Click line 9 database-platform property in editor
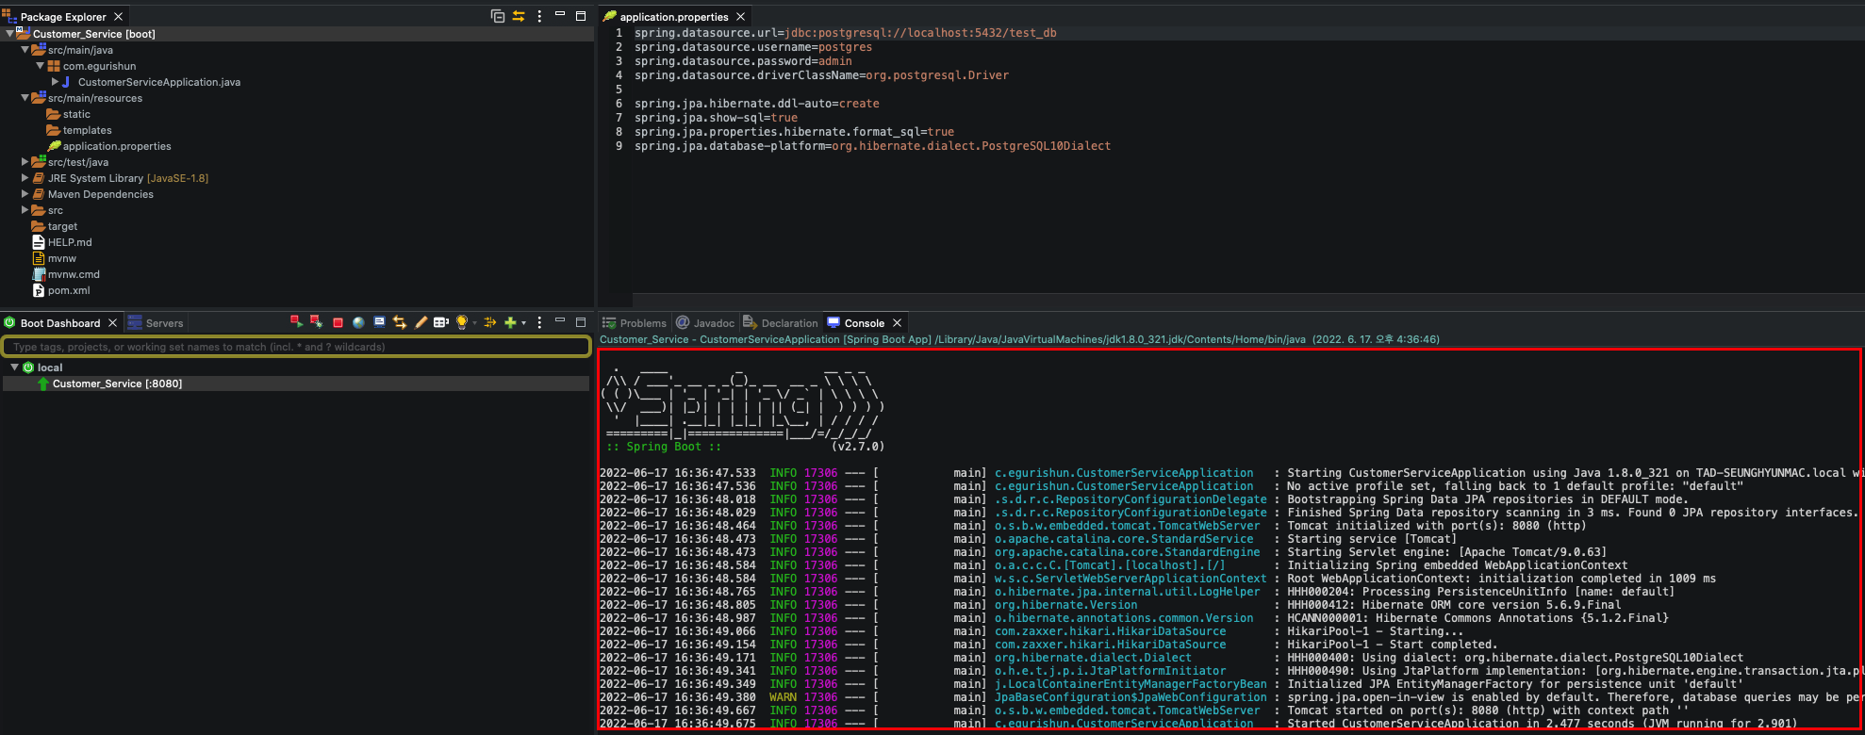The image size is (1865, 735). tap(872, 146)
